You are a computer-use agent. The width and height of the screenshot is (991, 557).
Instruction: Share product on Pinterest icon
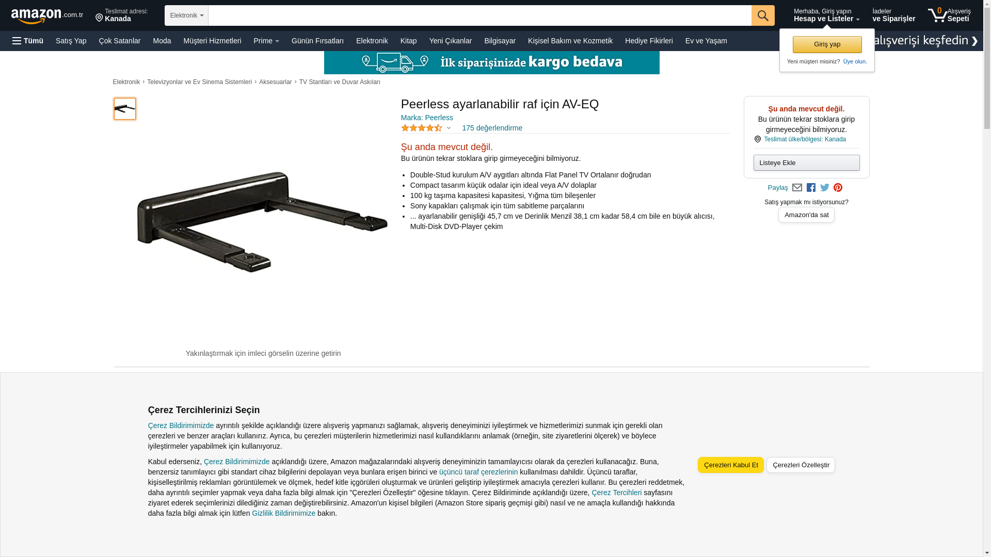coord(838,188)
